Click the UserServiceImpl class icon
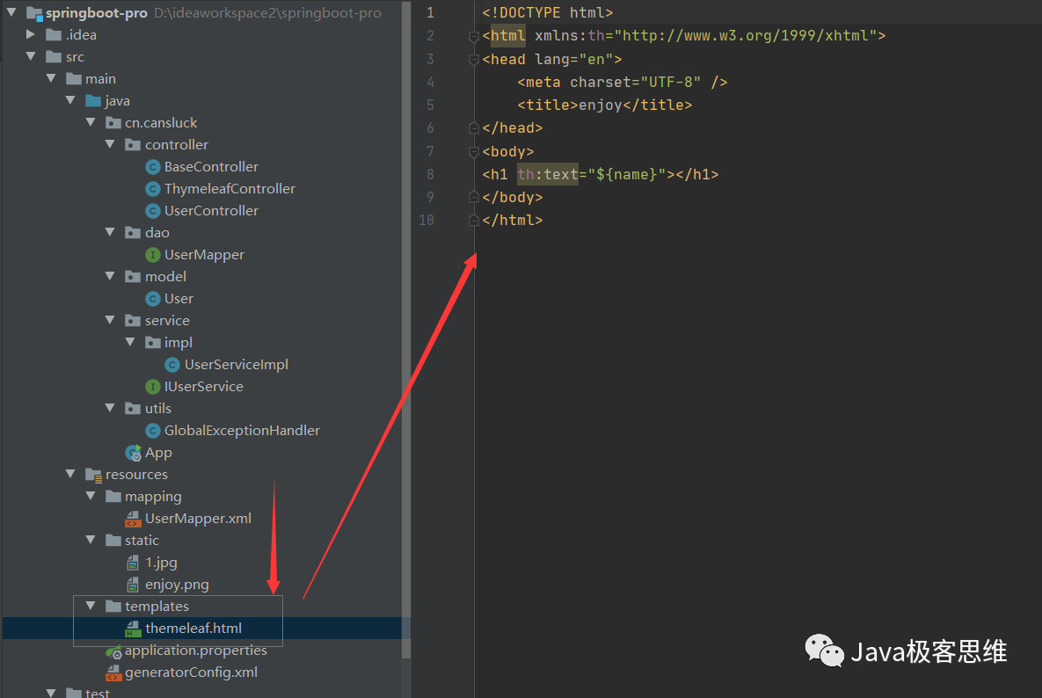1042x698 pixels. pos(172,364)
